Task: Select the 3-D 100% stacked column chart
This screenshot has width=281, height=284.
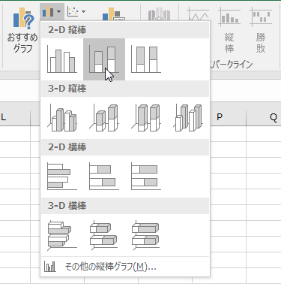Action: click(146, 118)
